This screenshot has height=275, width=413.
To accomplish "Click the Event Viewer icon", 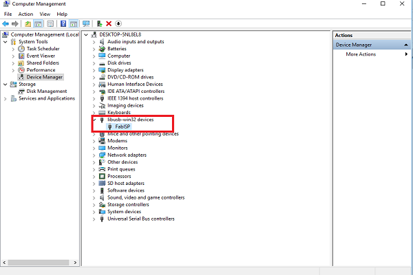I will coord(21,56).
